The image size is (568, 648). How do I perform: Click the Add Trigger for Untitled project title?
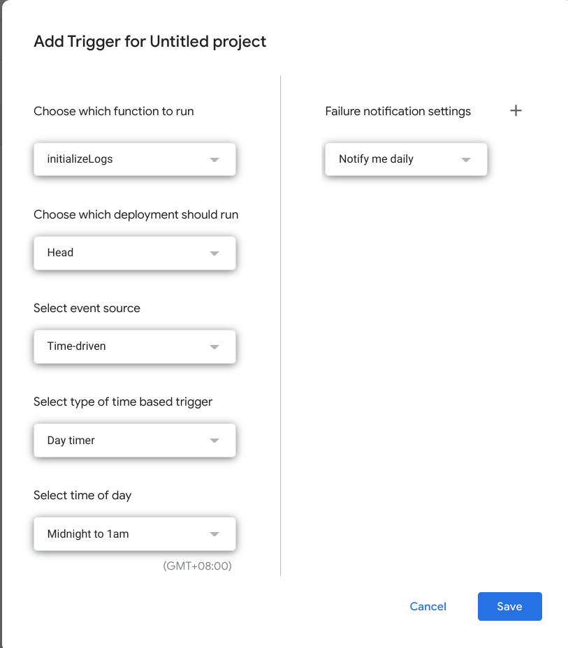(x=150, y=42)
